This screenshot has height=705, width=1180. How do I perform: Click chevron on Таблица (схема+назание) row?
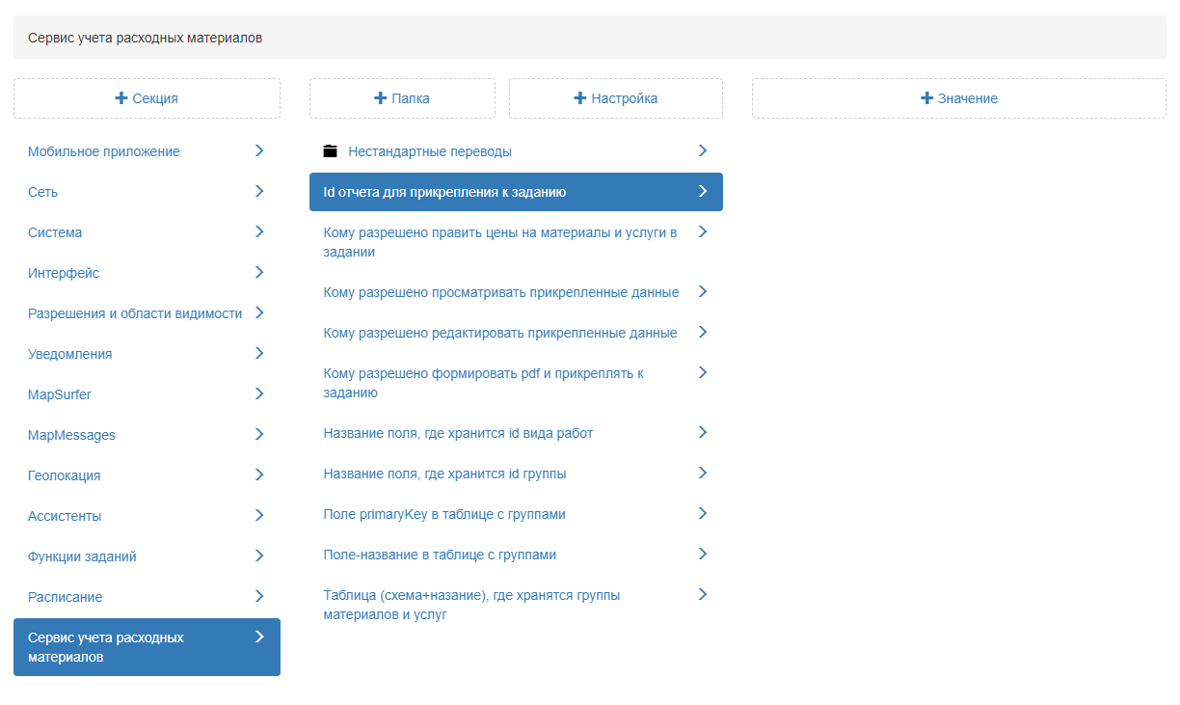[x=703, y=594]
